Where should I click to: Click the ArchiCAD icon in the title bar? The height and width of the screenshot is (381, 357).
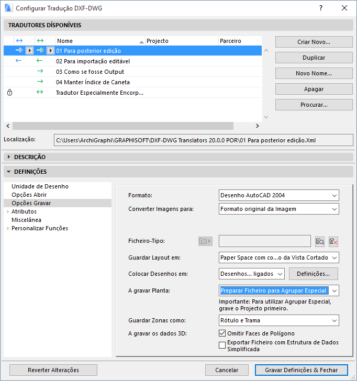(x=8, y=8)
